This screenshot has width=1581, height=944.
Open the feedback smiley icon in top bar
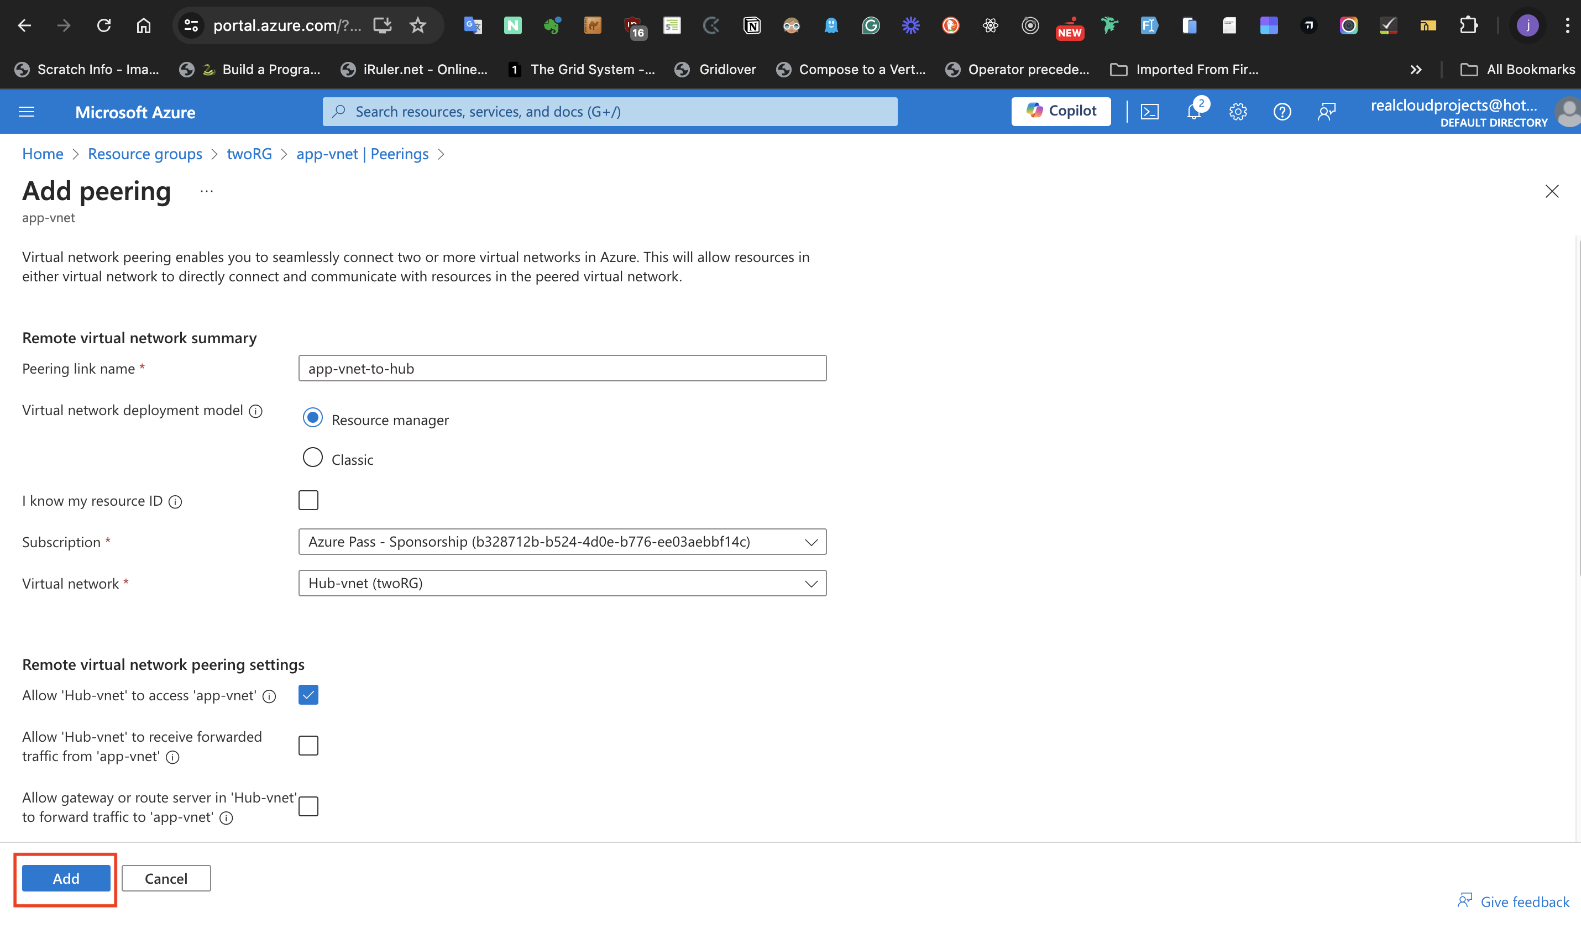tap(1327, 111)
